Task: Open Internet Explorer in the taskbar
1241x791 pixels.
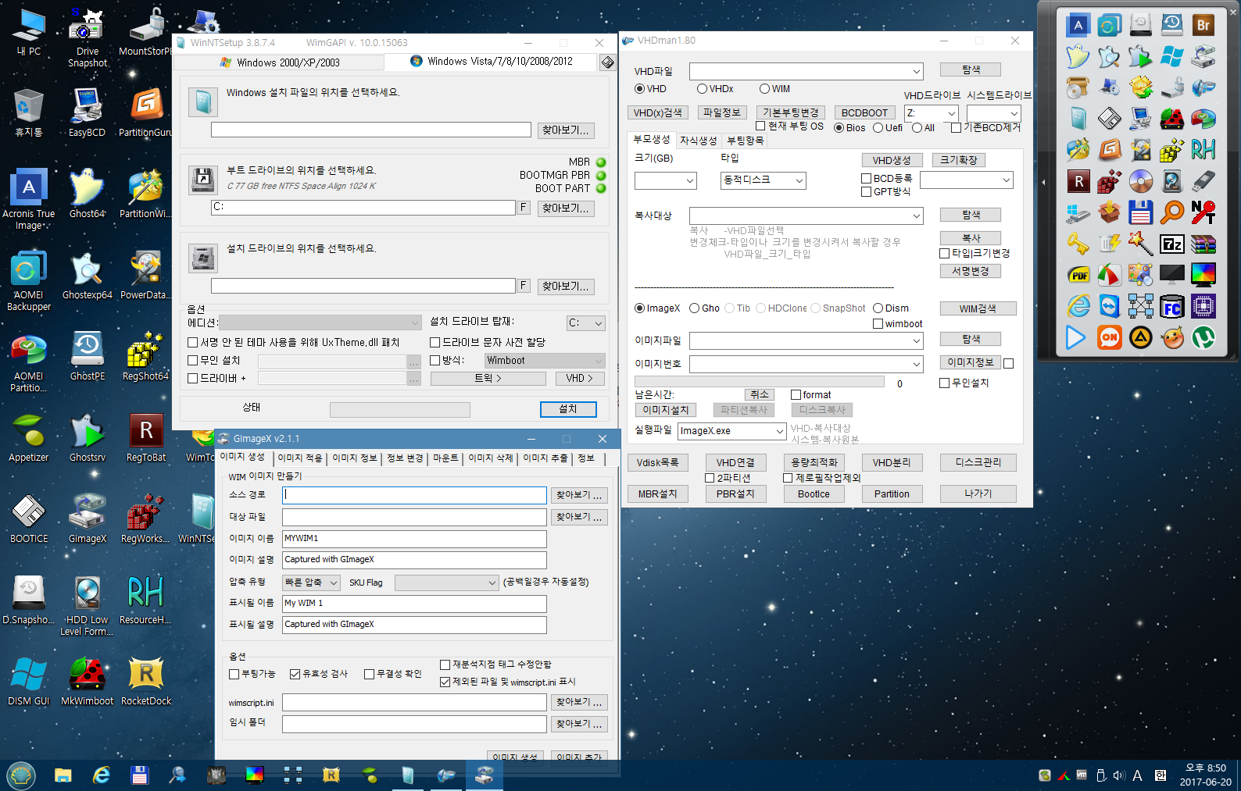Action: 102,775
